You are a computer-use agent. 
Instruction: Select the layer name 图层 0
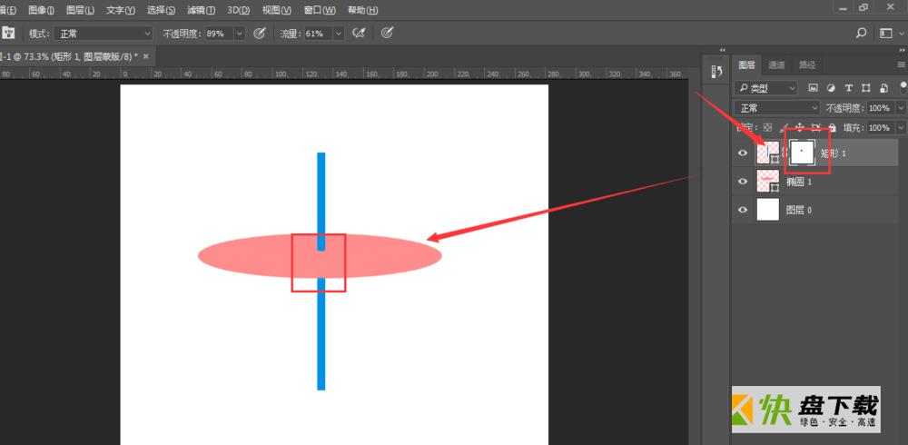[799, 211]
